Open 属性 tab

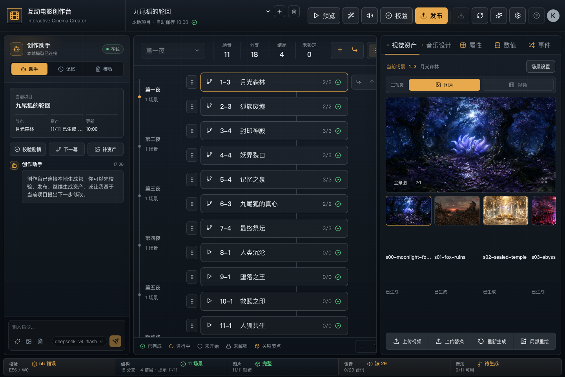tap(471, 45)
